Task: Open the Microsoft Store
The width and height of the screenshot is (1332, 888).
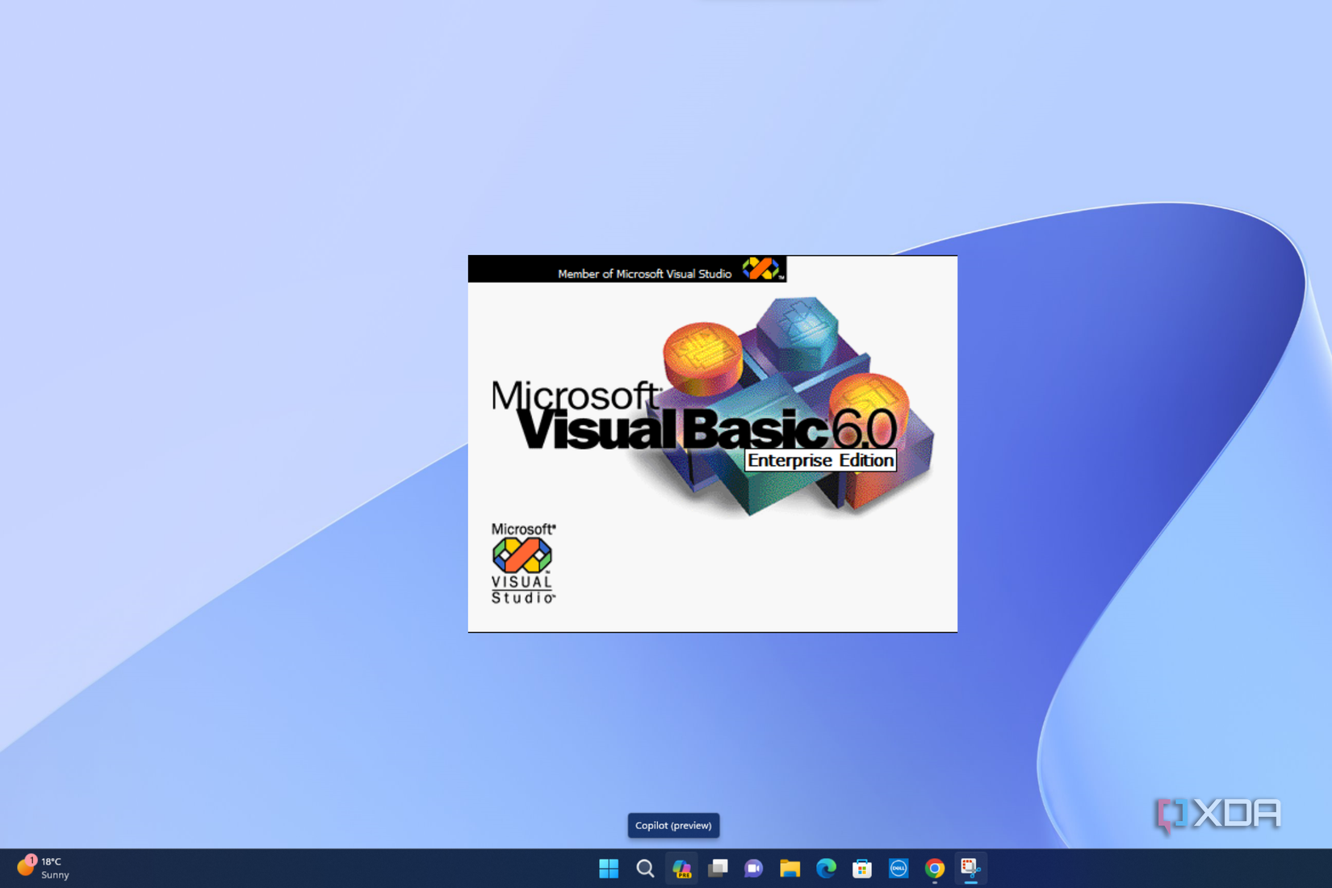Action: tap(862, 868)
